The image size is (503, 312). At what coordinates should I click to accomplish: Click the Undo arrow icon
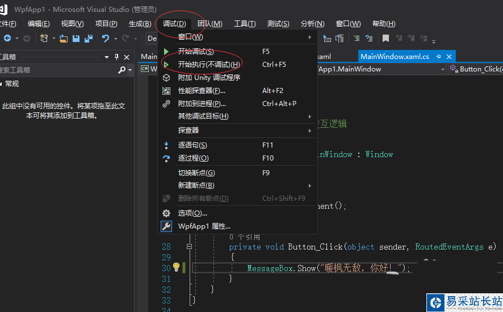pyautogui.click(x=106, y=39)
